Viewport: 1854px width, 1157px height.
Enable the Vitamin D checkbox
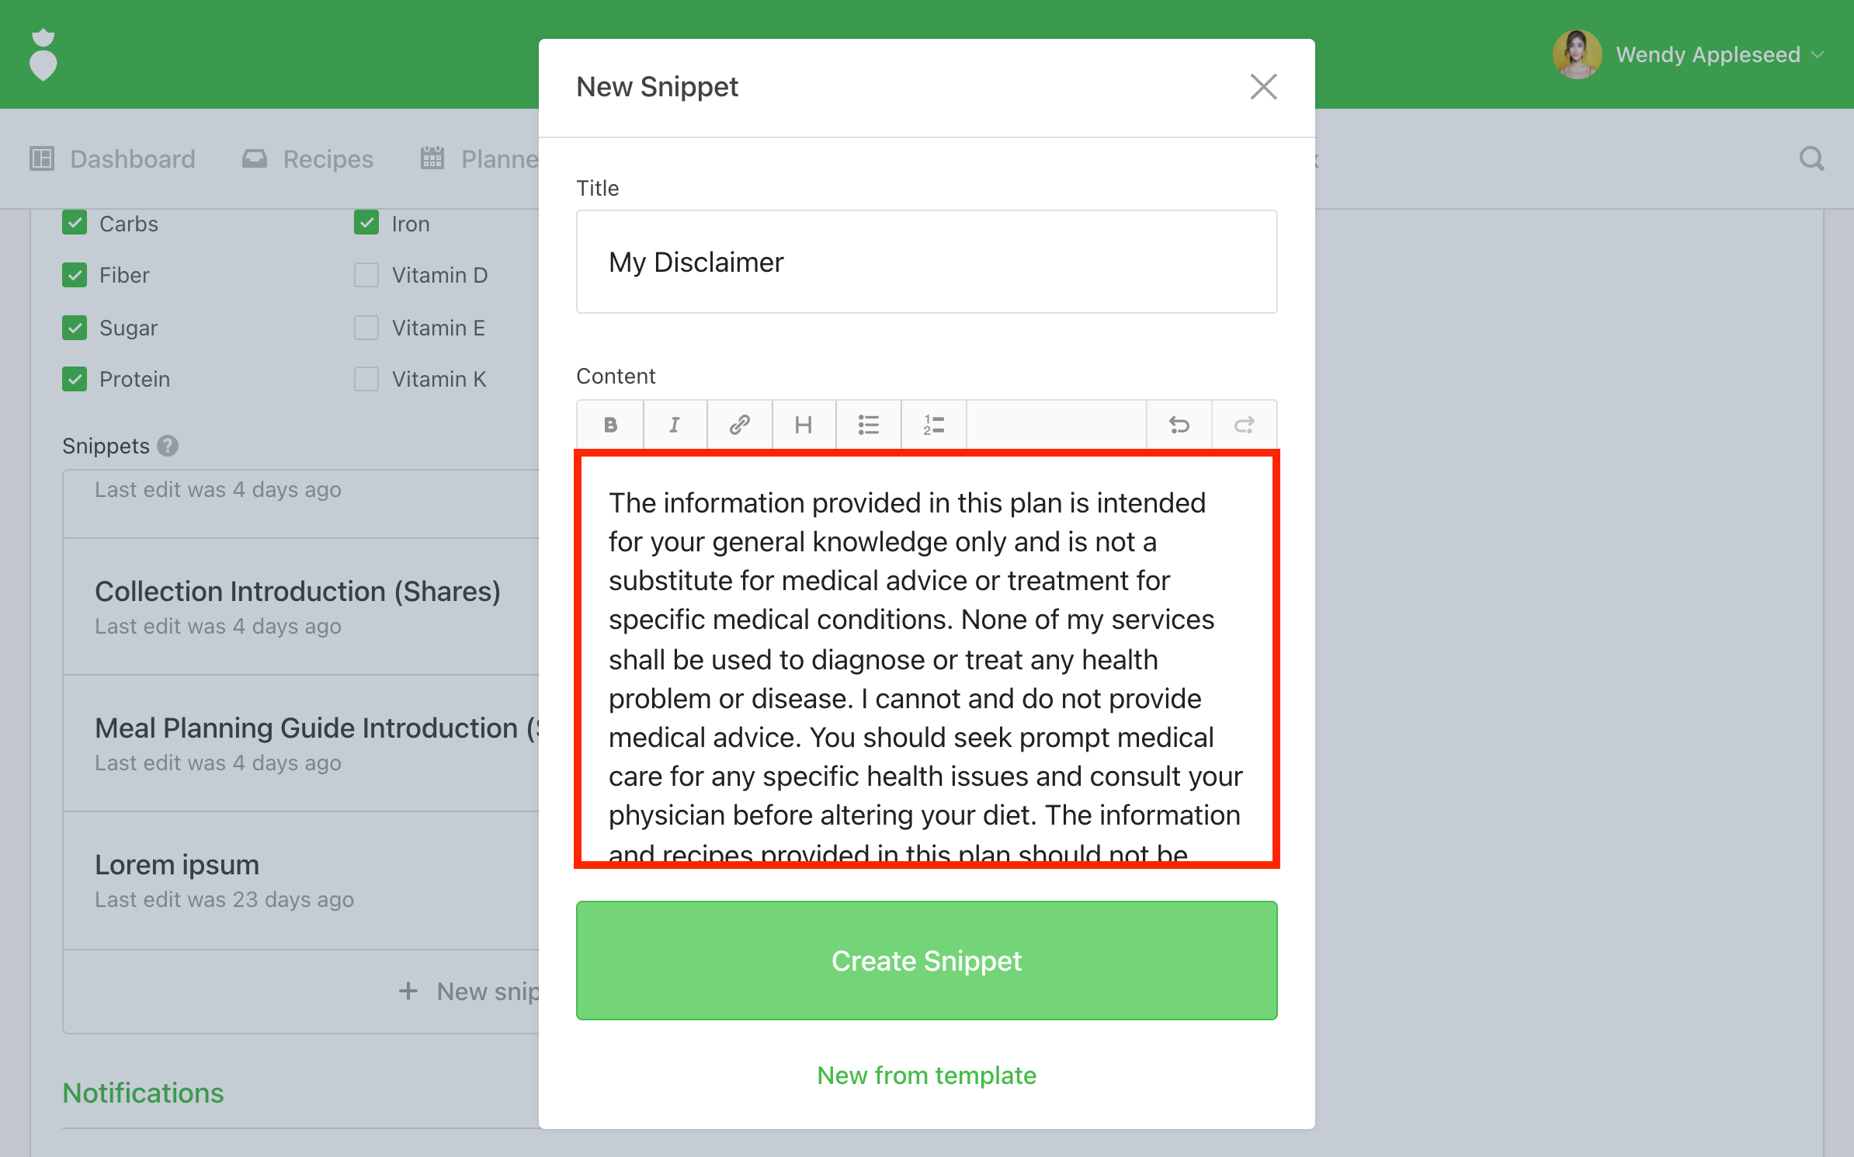366,275
